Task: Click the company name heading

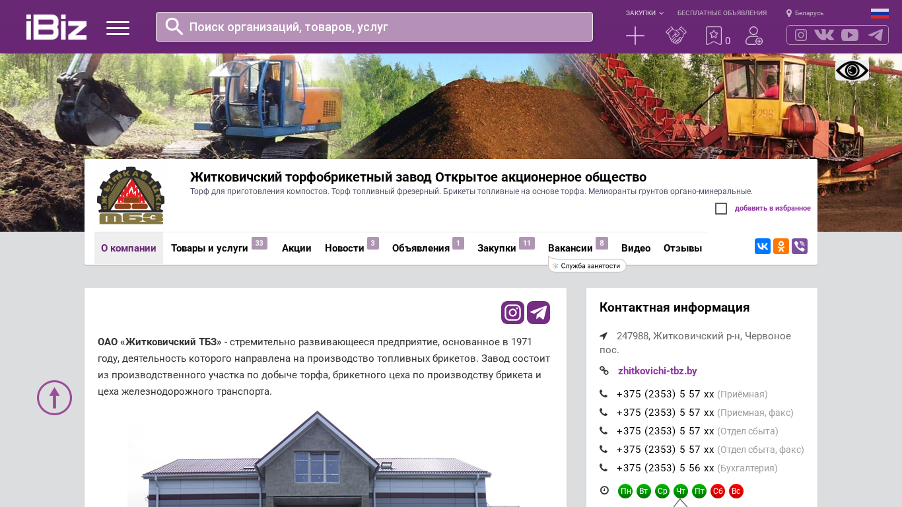Action: click(x=418, y=177)
